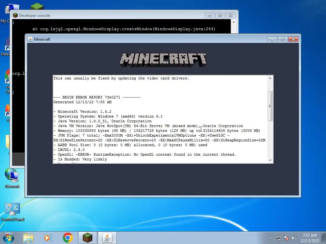Open Google Chrome from the taskbar

click(x=67, y=238)
